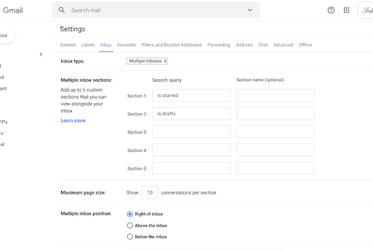
Task: Open the Google apps grid
Action: click(x=347, y=10)
